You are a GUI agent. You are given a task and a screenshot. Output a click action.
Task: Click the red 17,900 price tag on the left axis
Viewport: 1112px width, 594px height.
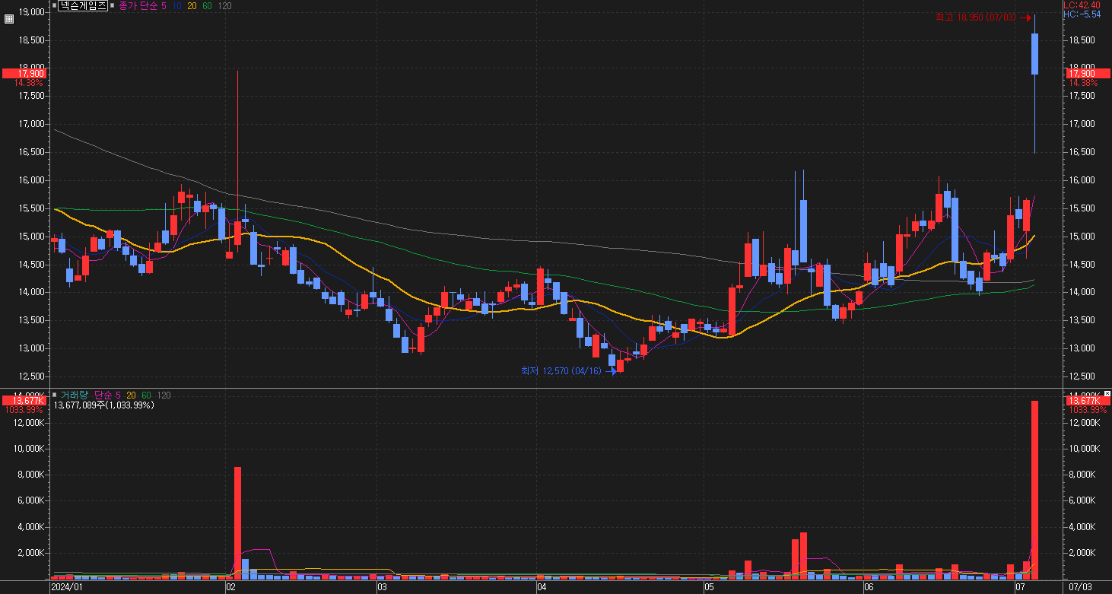click(x=24, y=73)
